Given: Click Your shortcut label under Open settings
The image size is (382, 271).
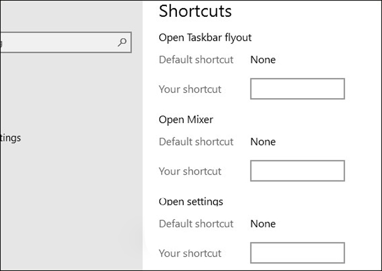Looking at the screenshot, I should coord(190,253).
